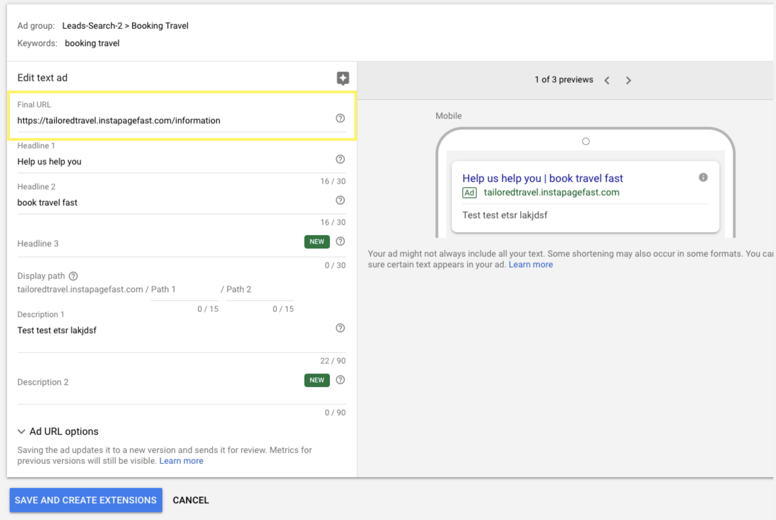
Task: Focus the Description 2 text field
Action: tap(157, 382)
